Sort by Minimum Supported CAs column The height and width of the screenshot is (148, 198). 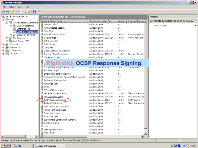click(102, 21)
